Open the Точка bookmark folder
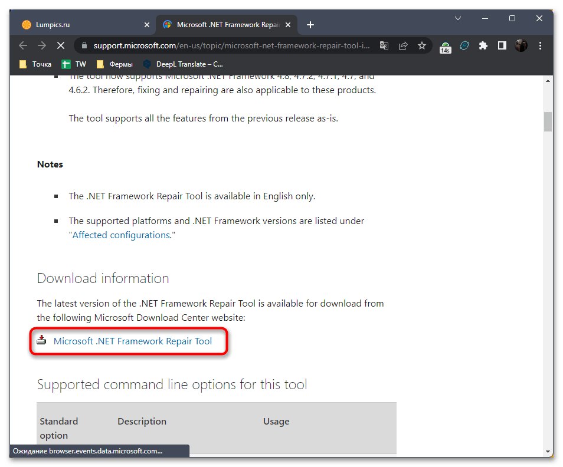Viewport: 563px width, 467px height. click(x=35, y=64)
